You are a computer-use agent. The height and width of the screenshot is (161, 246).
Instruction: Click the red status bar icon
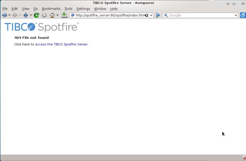point(244,158)
